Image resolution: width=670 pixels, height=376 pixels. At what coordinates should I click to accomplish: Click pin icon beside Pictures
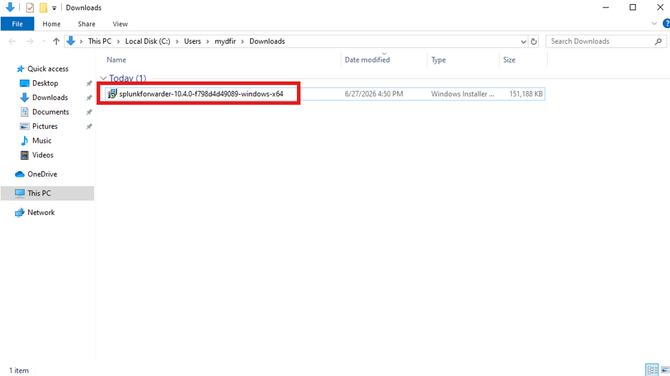click(89, 126)
